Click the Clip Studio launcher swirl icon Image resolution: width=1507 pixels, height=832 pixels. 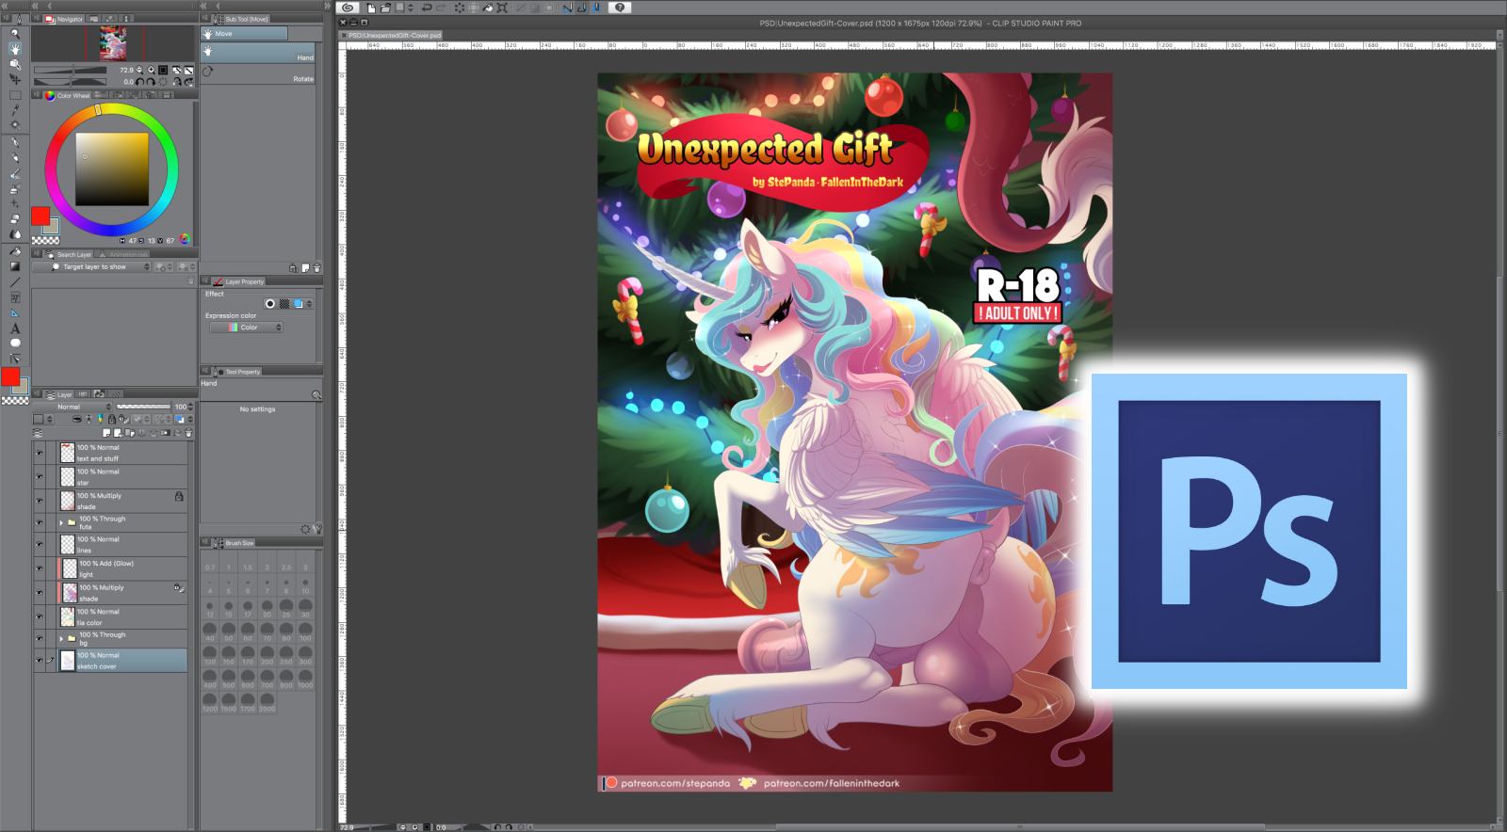tap(348, 8)
